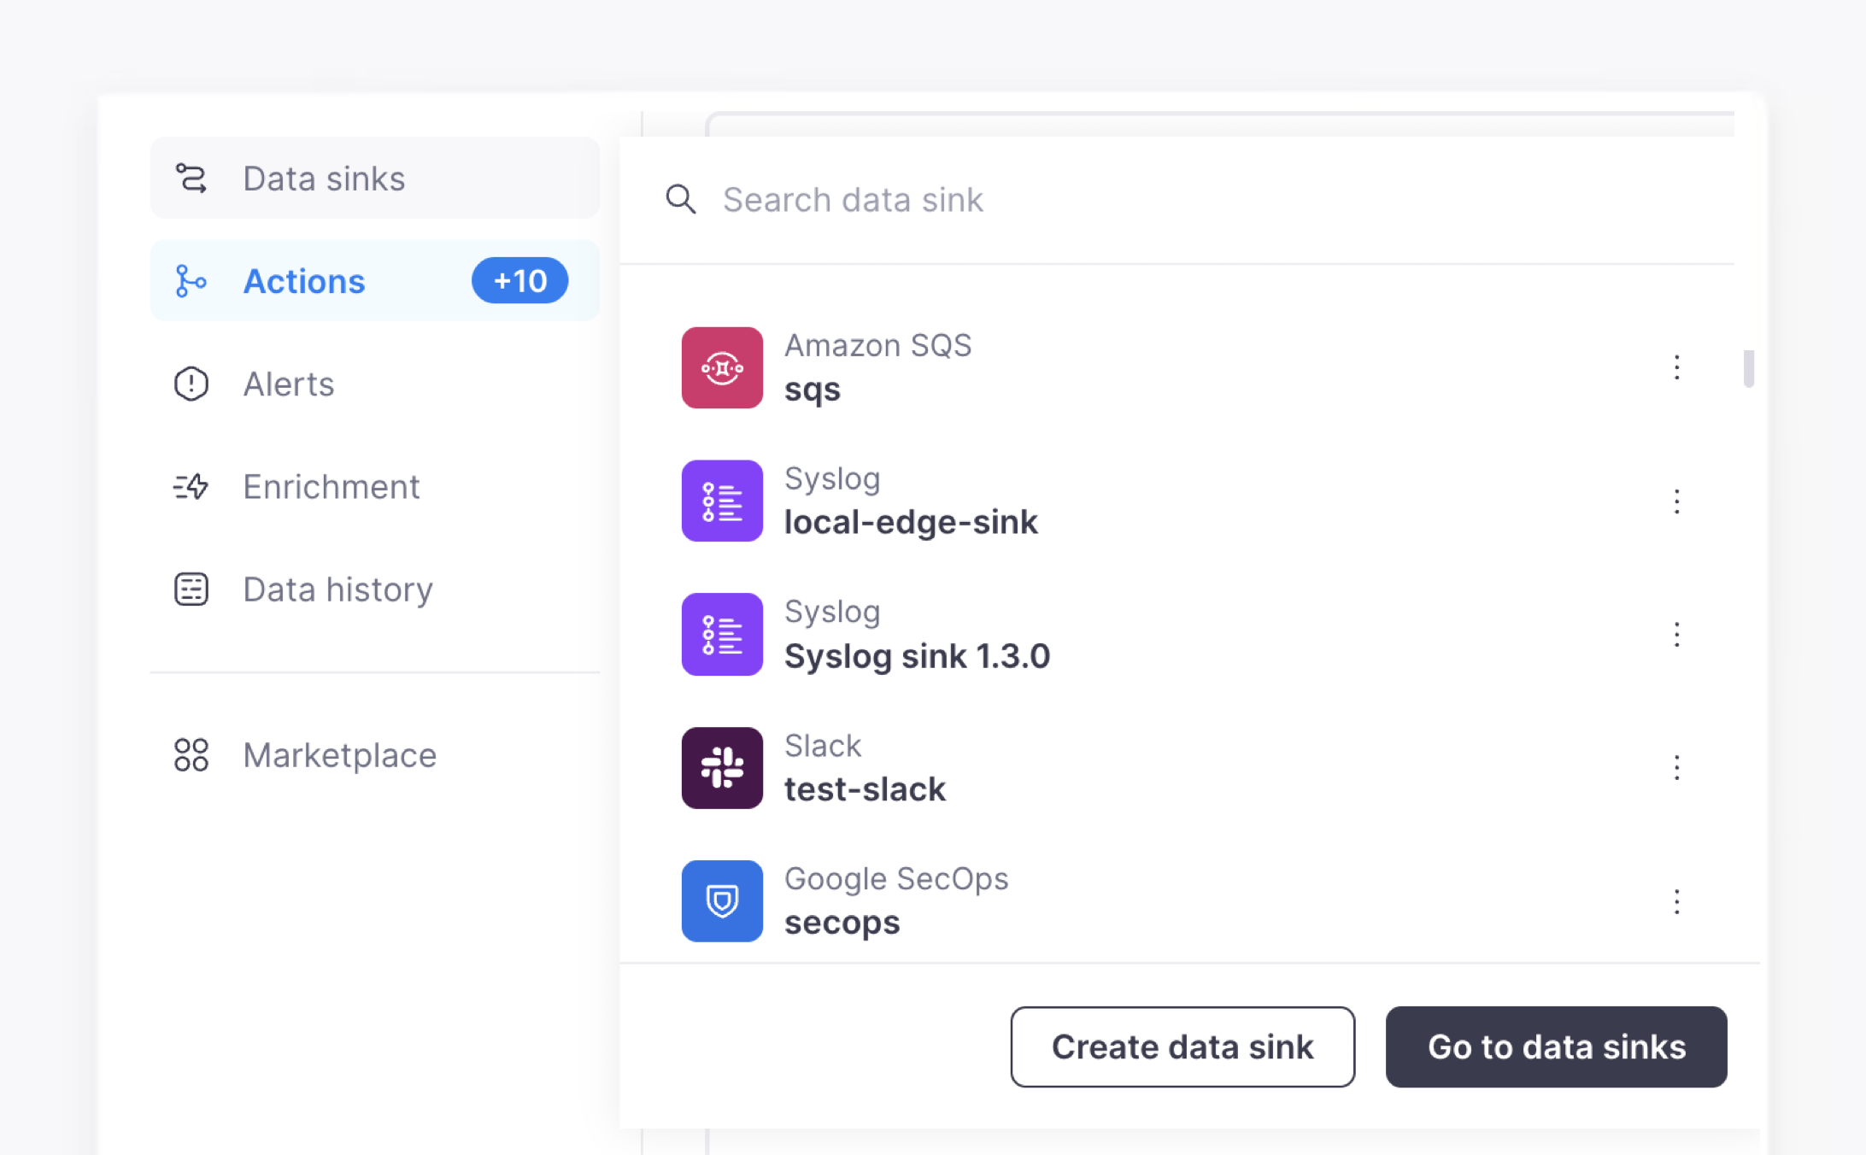The image size is (1866, 1155).
Task: Select Enrichment in the sidebar
Action: (x=330, y=487)
